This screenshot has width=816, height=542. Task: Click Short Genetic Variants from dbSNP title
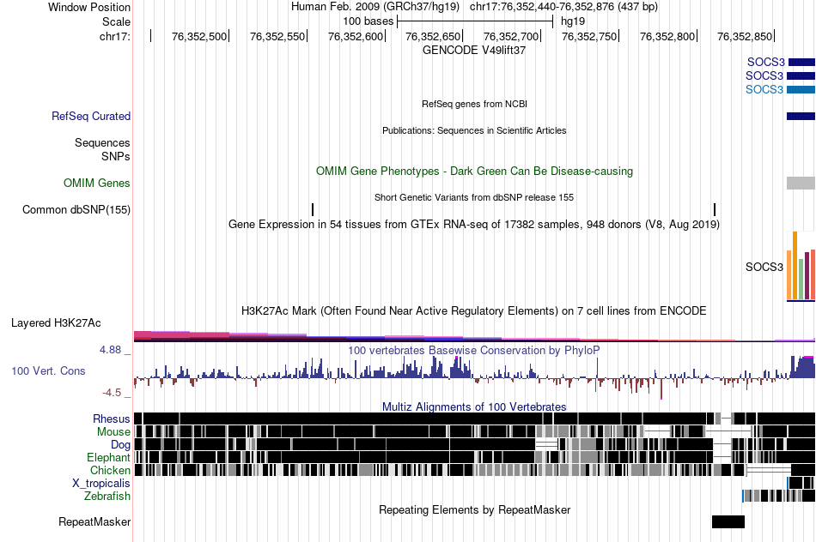(x=474, y=197)
